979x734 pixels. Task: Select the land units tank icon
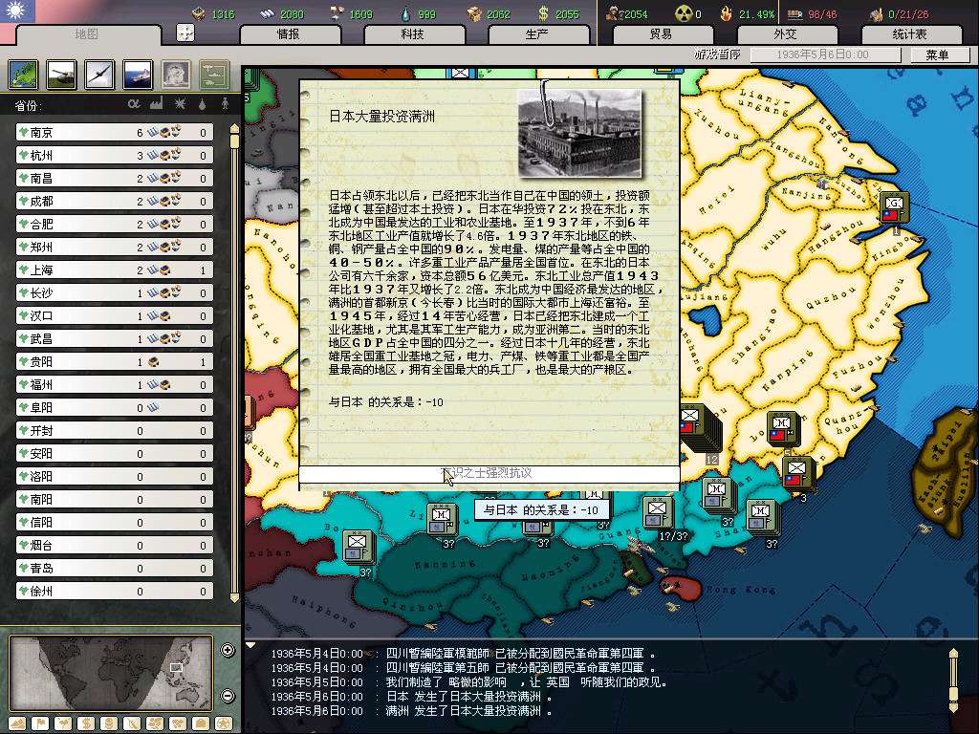(62, 75)
